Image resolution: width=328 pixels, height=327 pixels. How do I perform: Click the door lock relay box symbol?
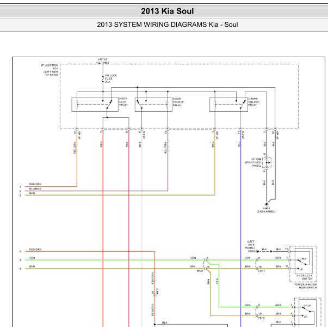95,105
